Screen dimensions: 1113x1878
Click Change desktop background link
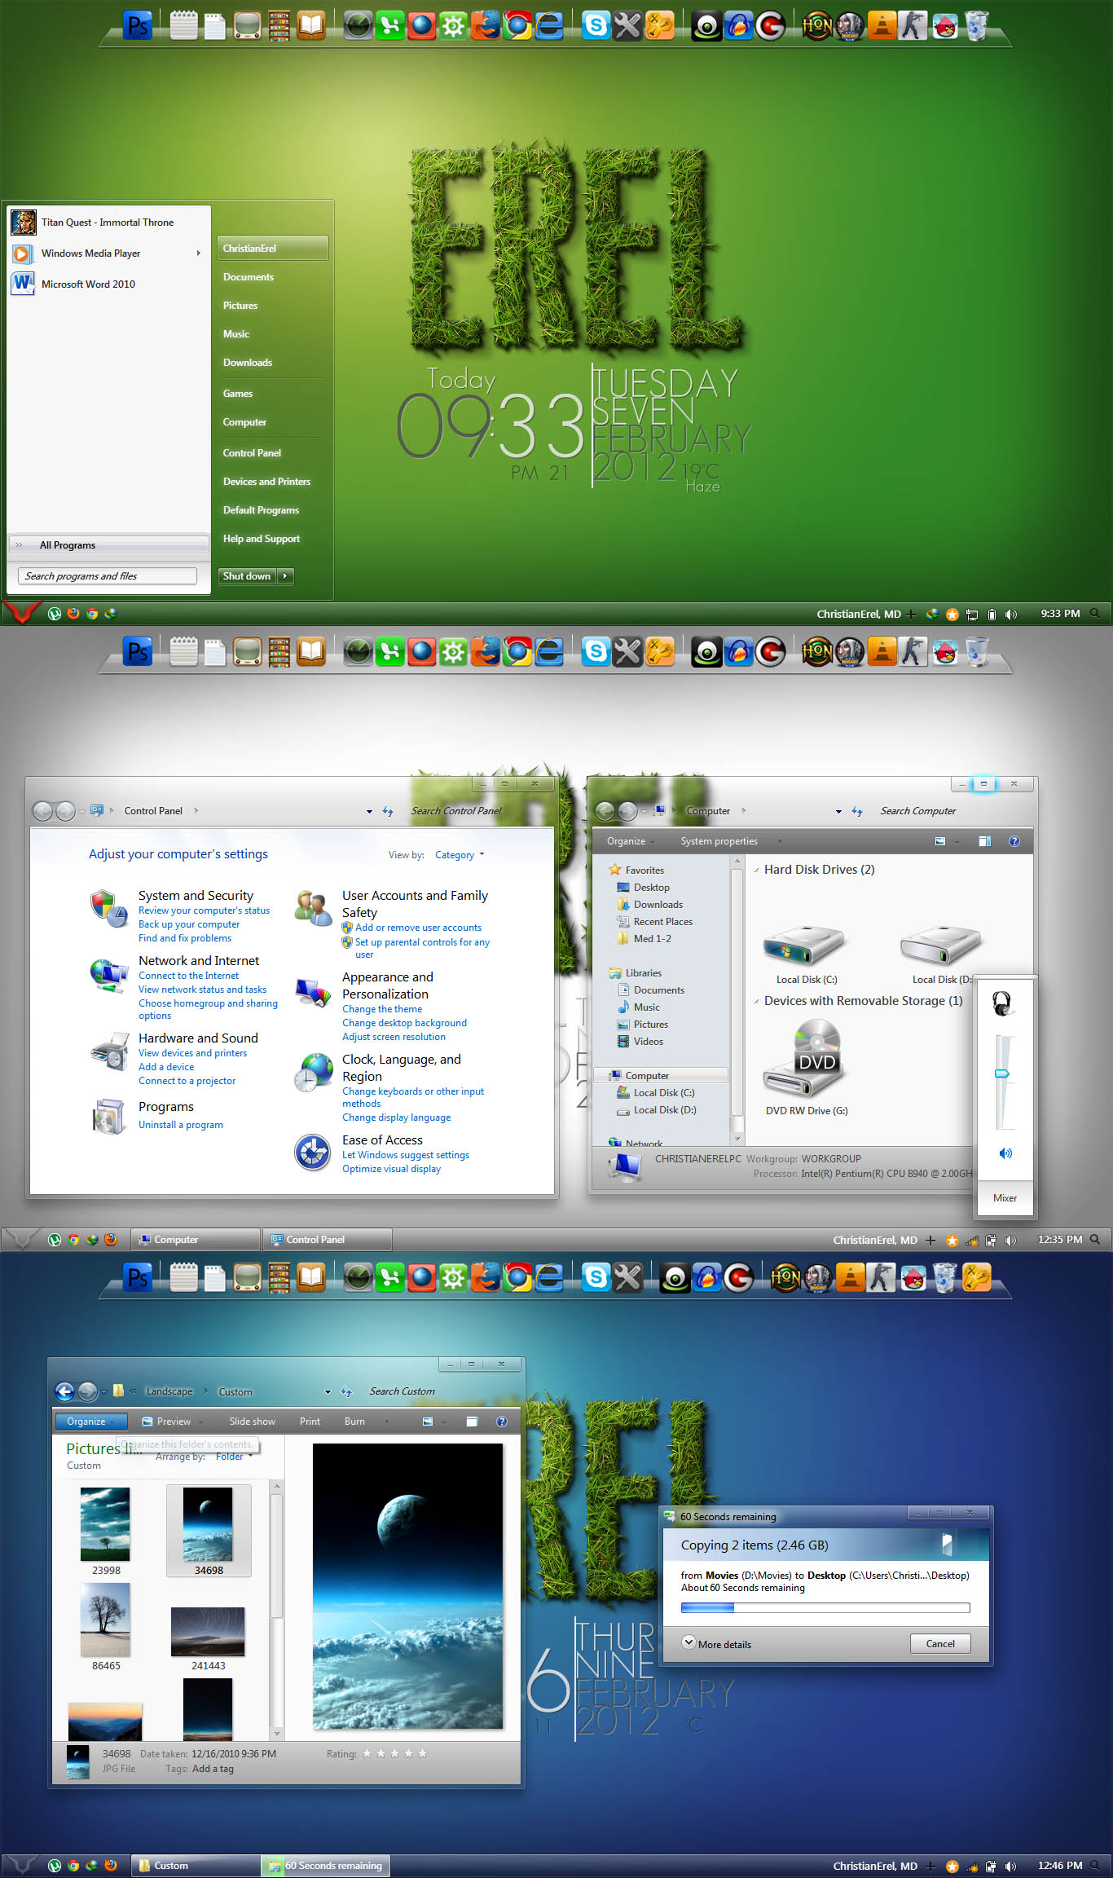coord(404,1023)
